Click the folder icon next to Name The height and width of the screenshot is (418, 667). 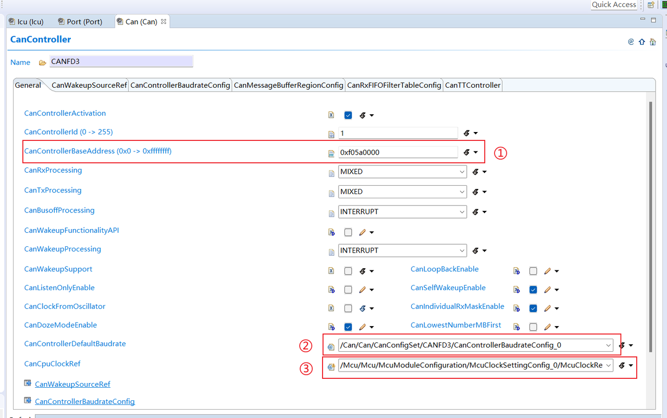(x=43, y=63)
